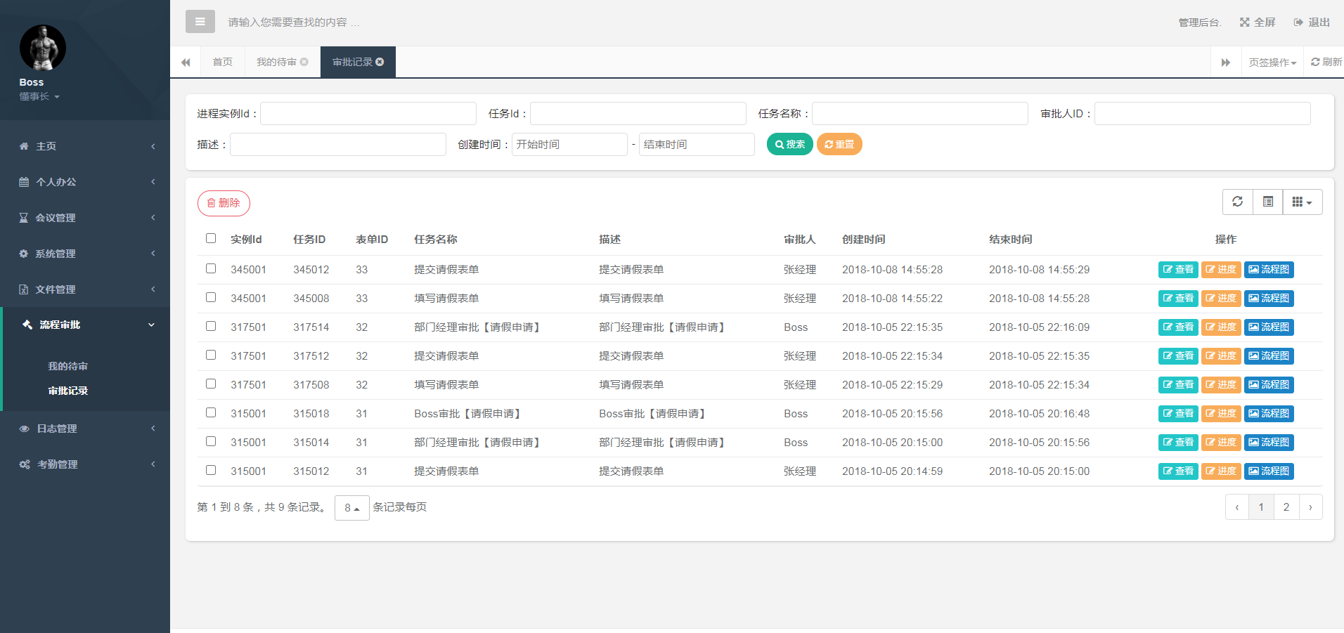This screenshot has width=1344, height=633.
Task: Open the 页签操作 dropdown
Action: [1272, 63]
